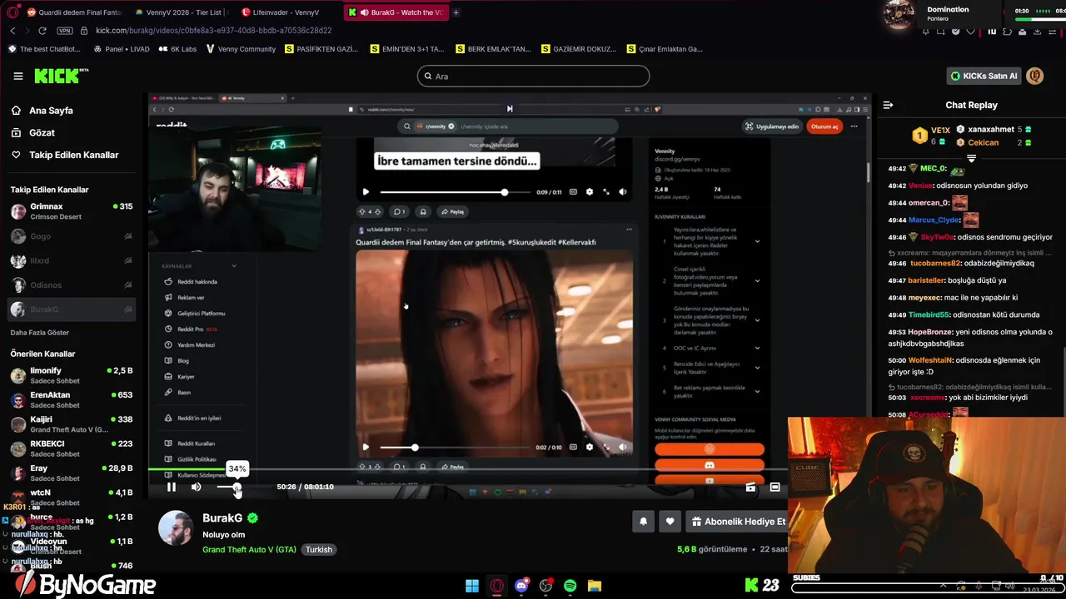Click the kick.com URL in address bar
1066x599 pixels.
(x=213, y=31)
